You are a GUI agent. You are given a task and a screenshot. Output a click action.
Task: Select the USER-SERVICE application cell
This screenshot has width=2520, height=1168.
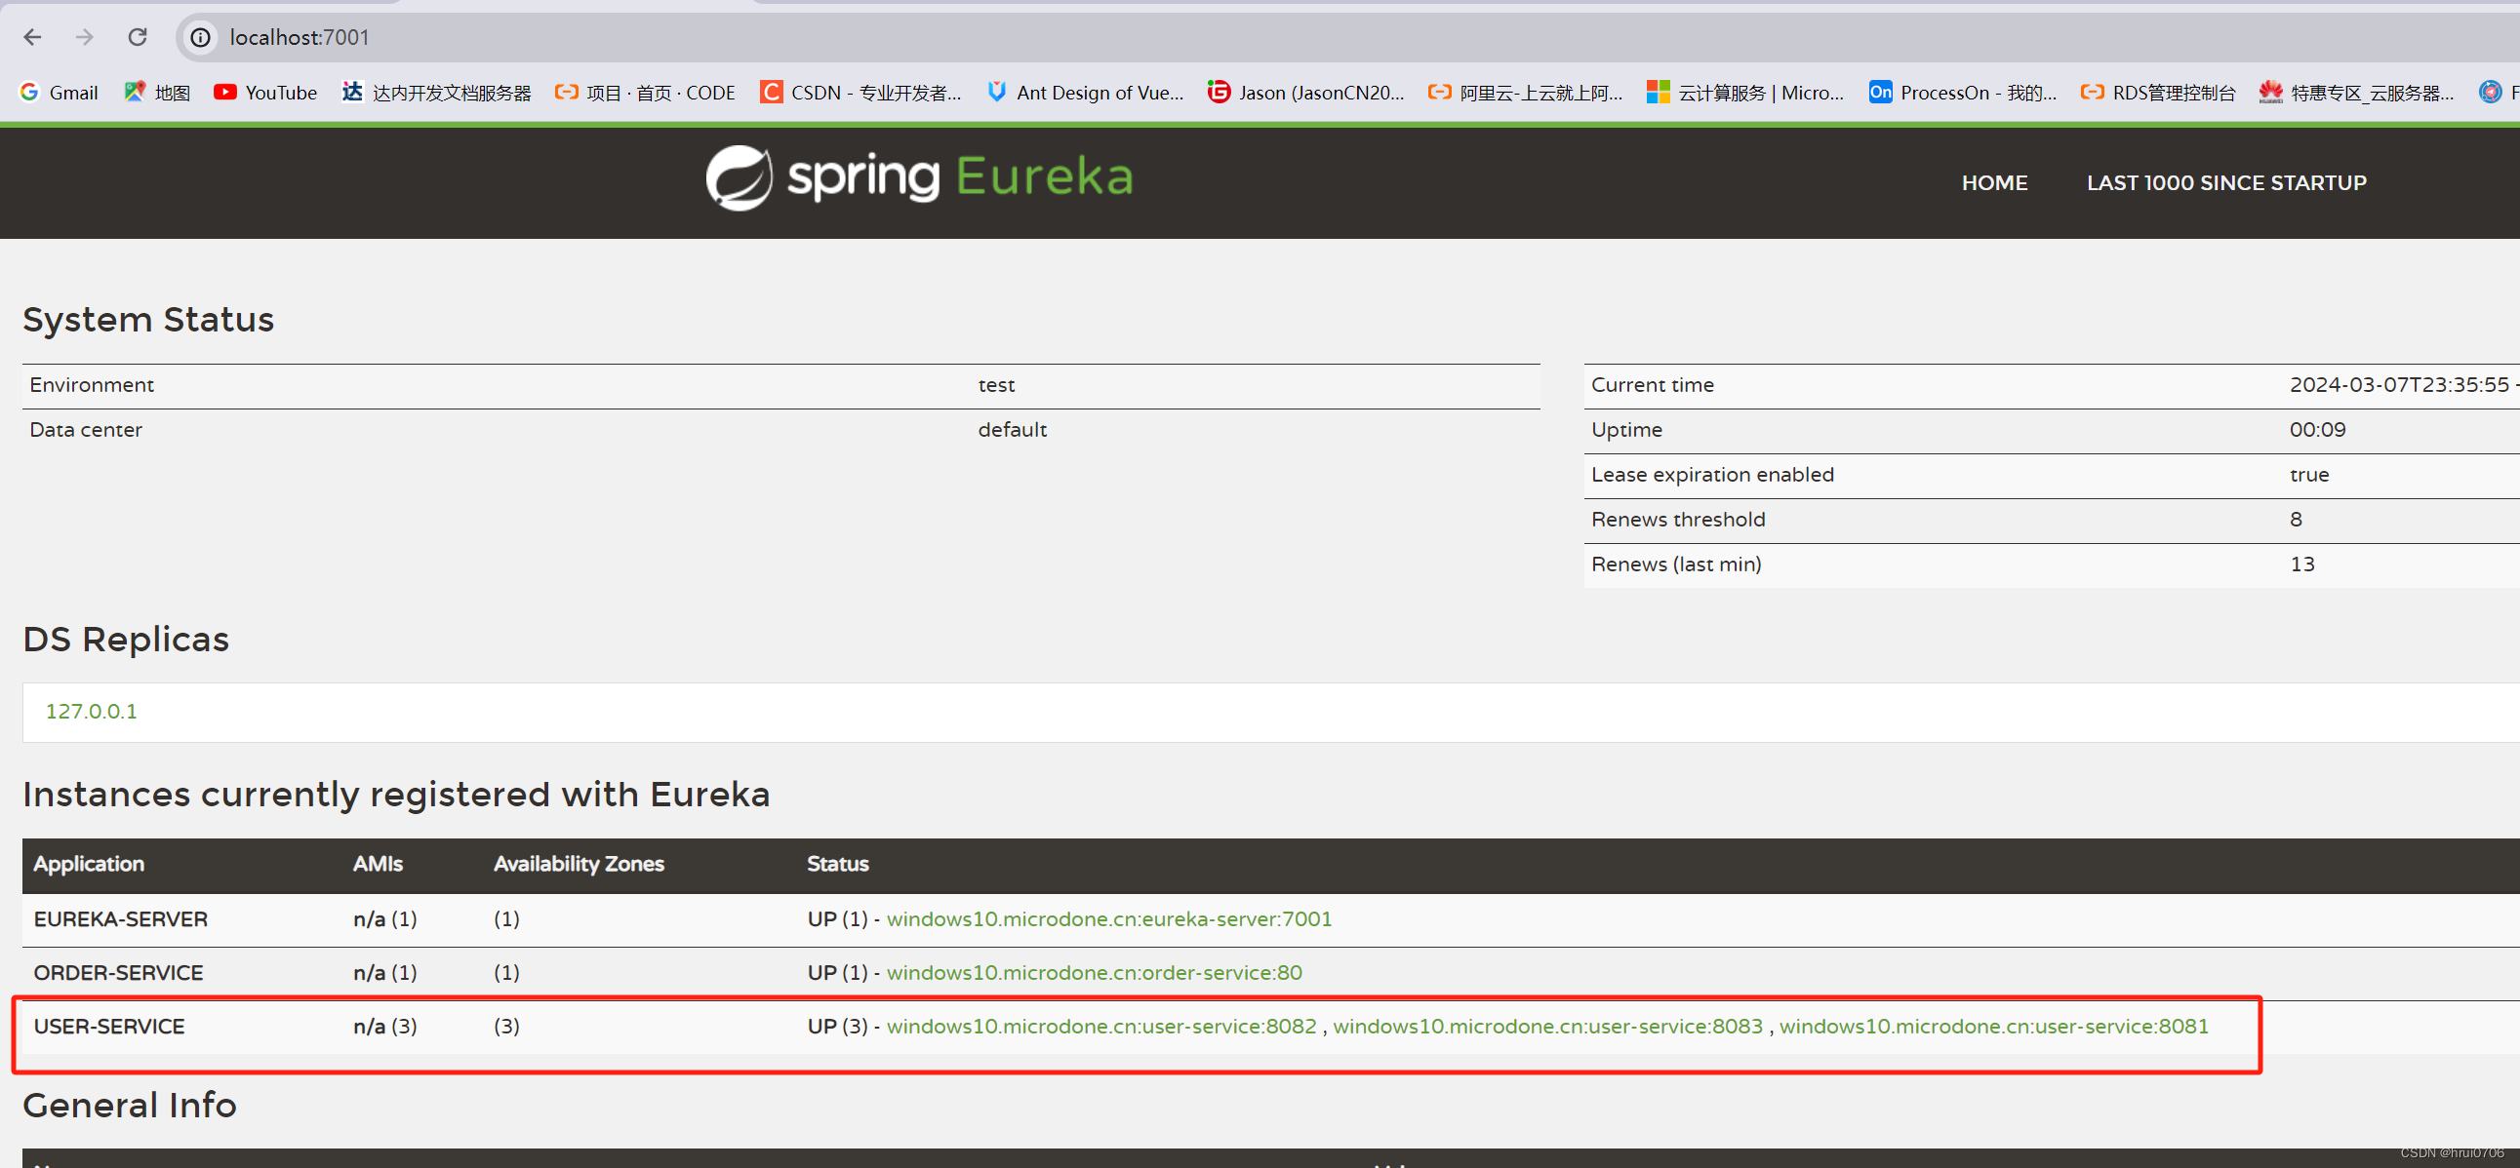pos(108,1027)
